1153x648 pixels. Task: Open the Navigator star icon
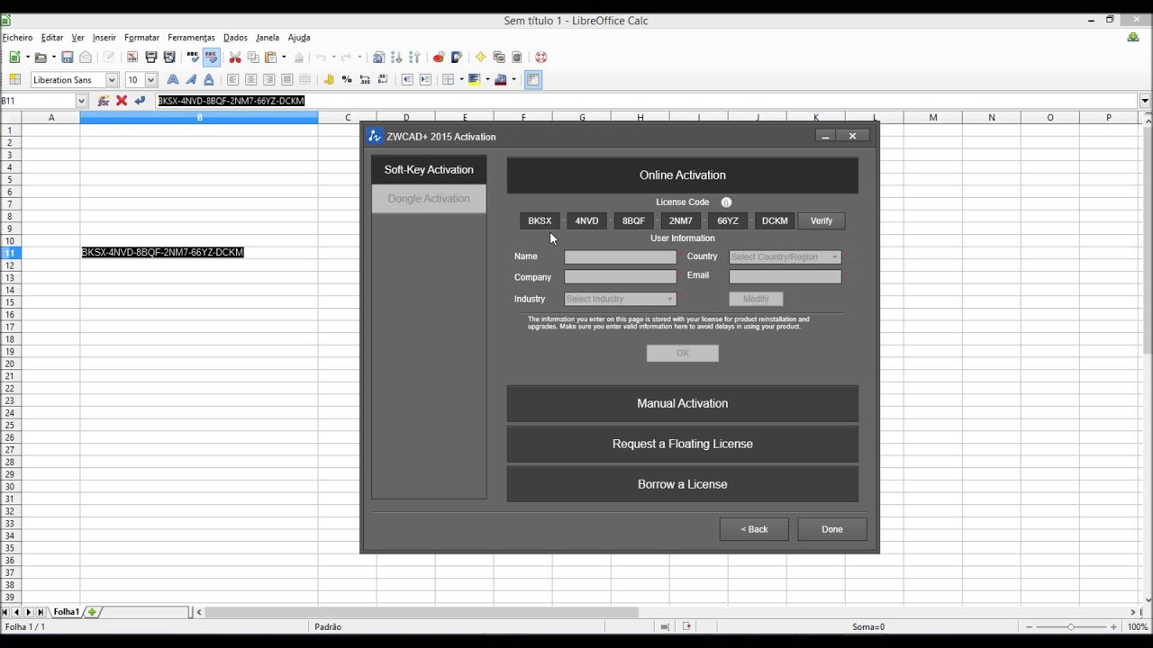tap(480, 58)
